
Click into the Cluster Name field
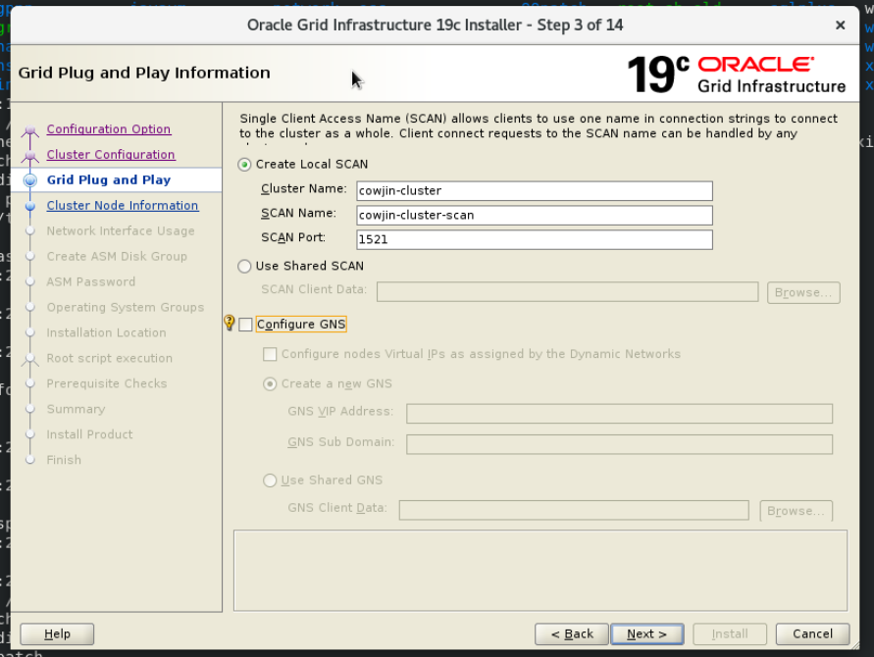pyautogui.click(x=535, y=190)
